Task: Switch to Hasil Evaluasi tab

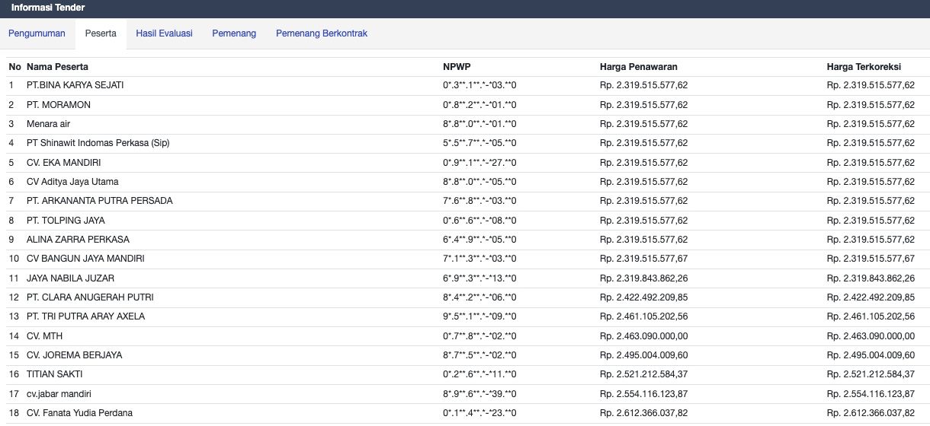Action: pyautogui.click(x=164, y=33)
